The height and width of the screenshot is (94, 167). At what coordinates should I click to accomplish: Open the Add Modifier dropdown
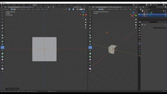coord(154,28)
